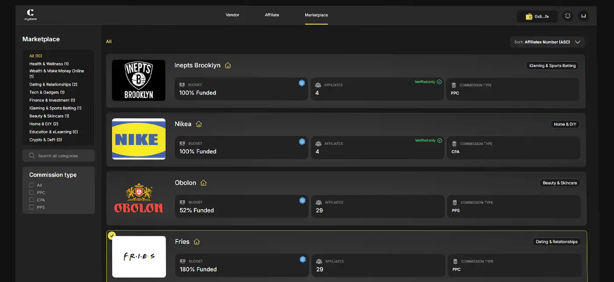
Task: Open the LJ user avatar menu
Action: point(583,16)
